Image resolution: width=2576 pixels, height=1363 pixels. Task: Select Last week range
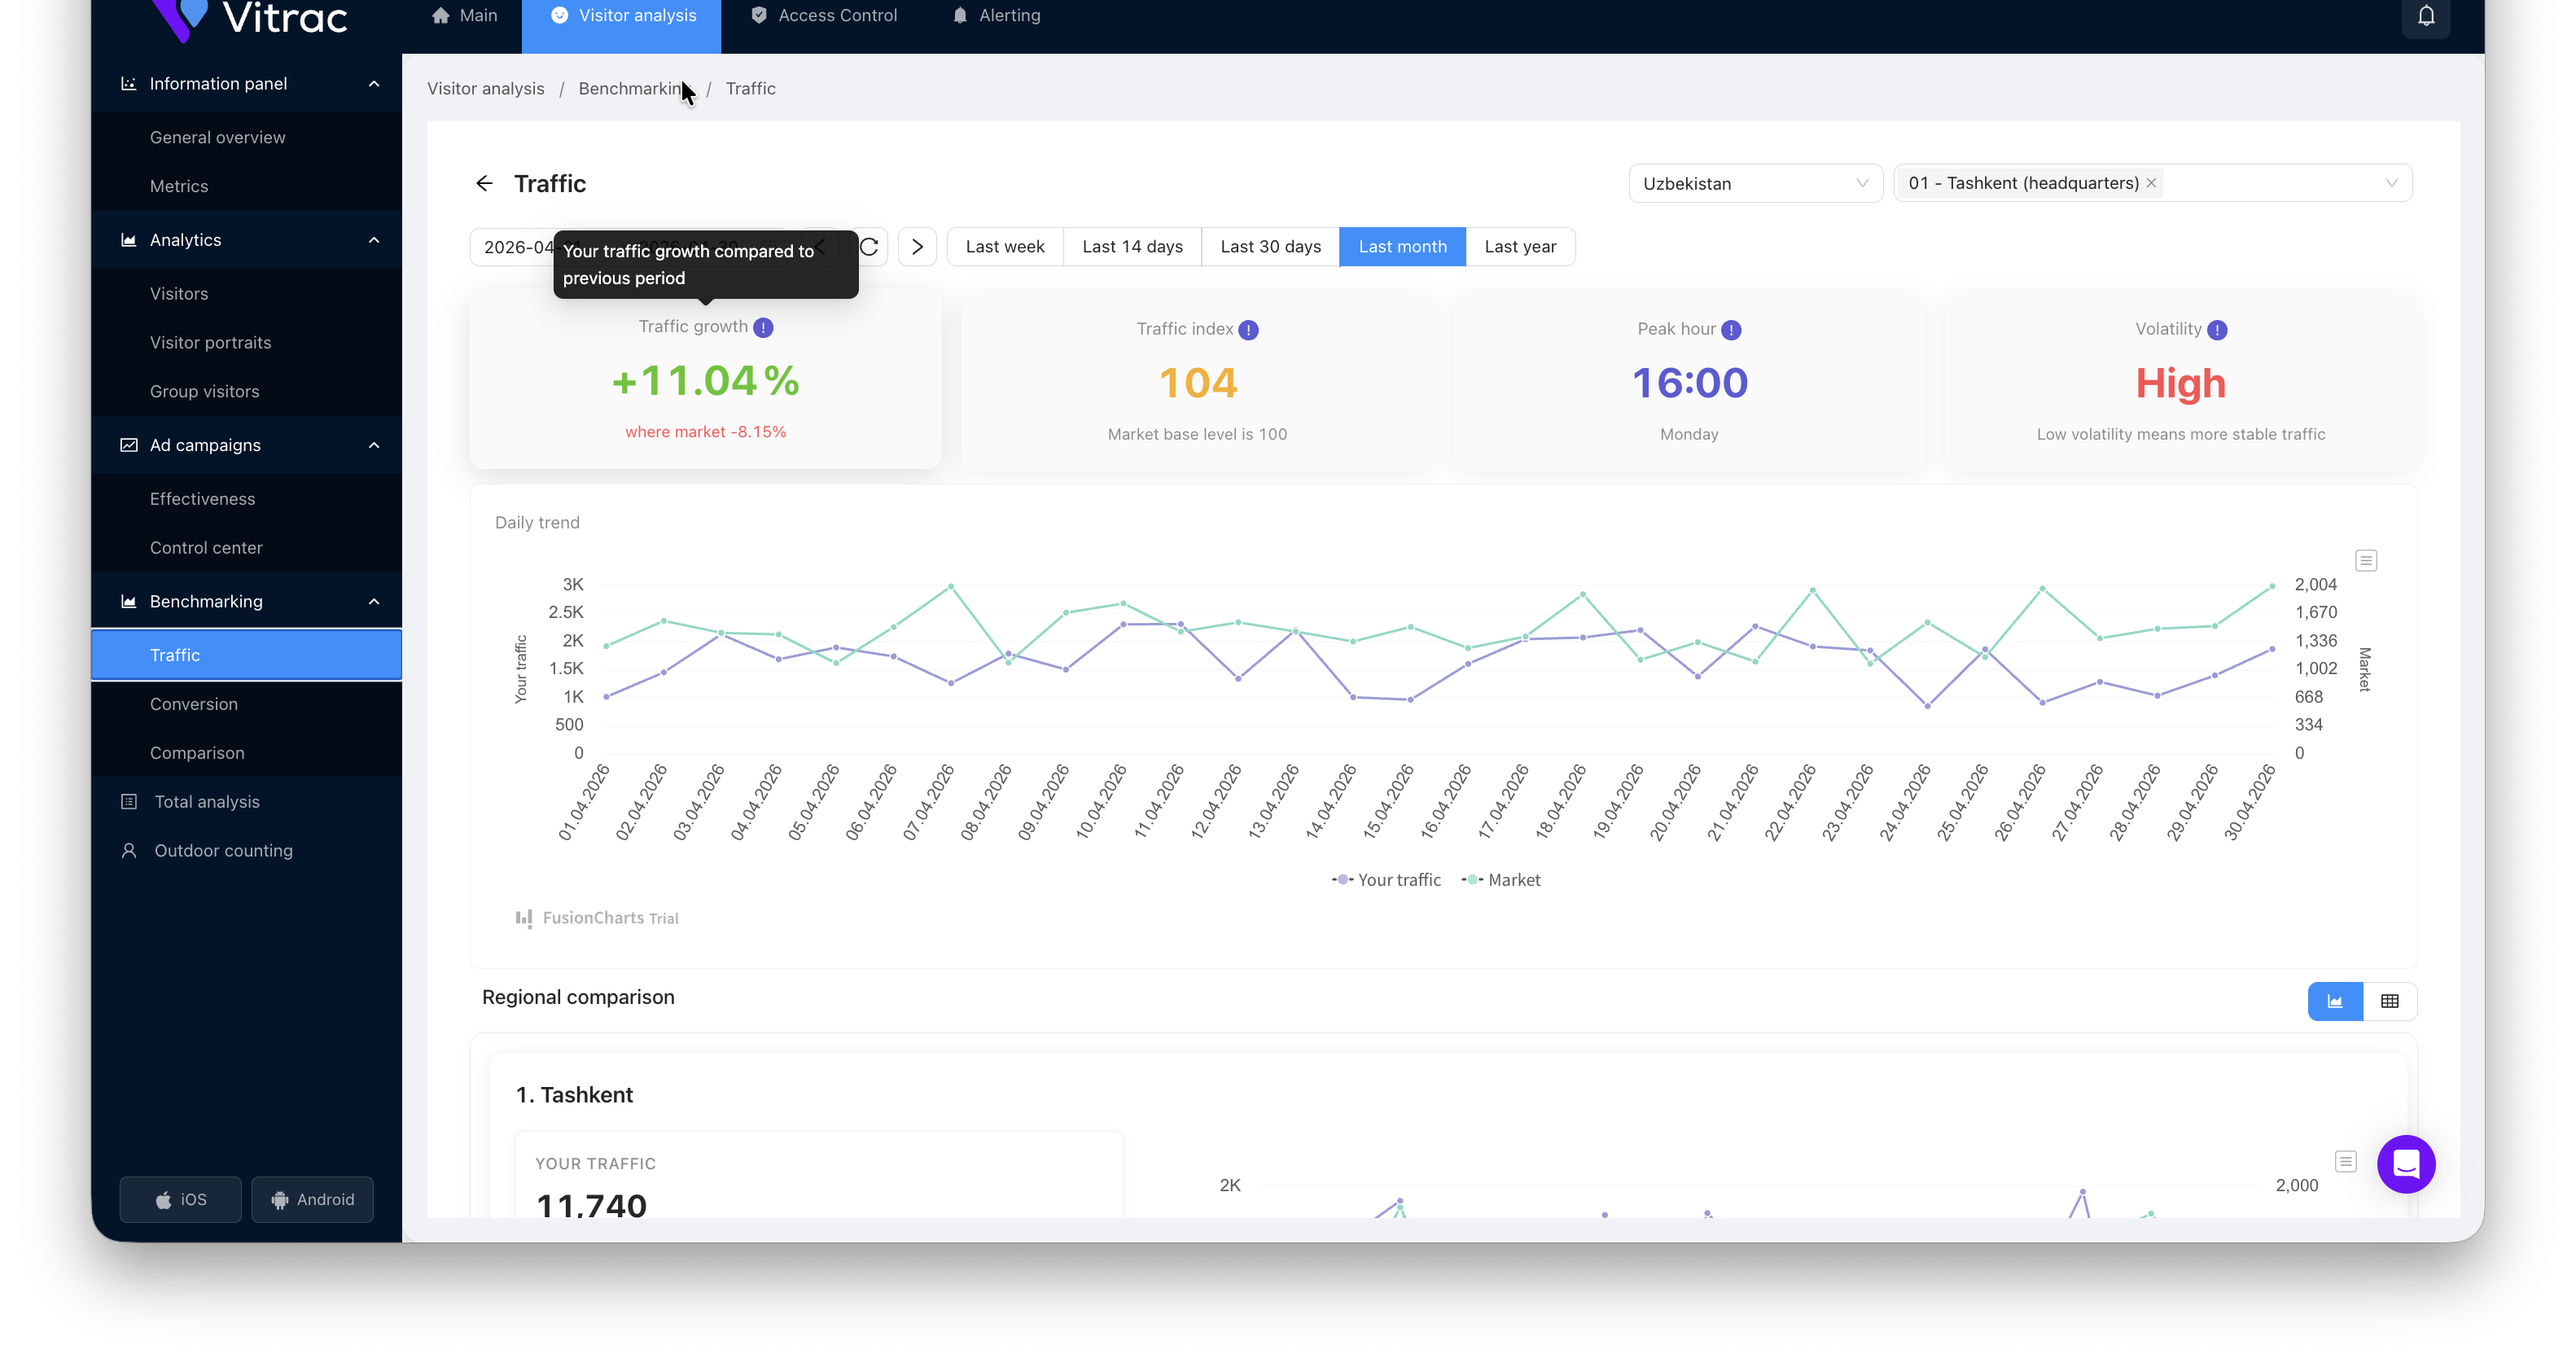(1004, 246)
